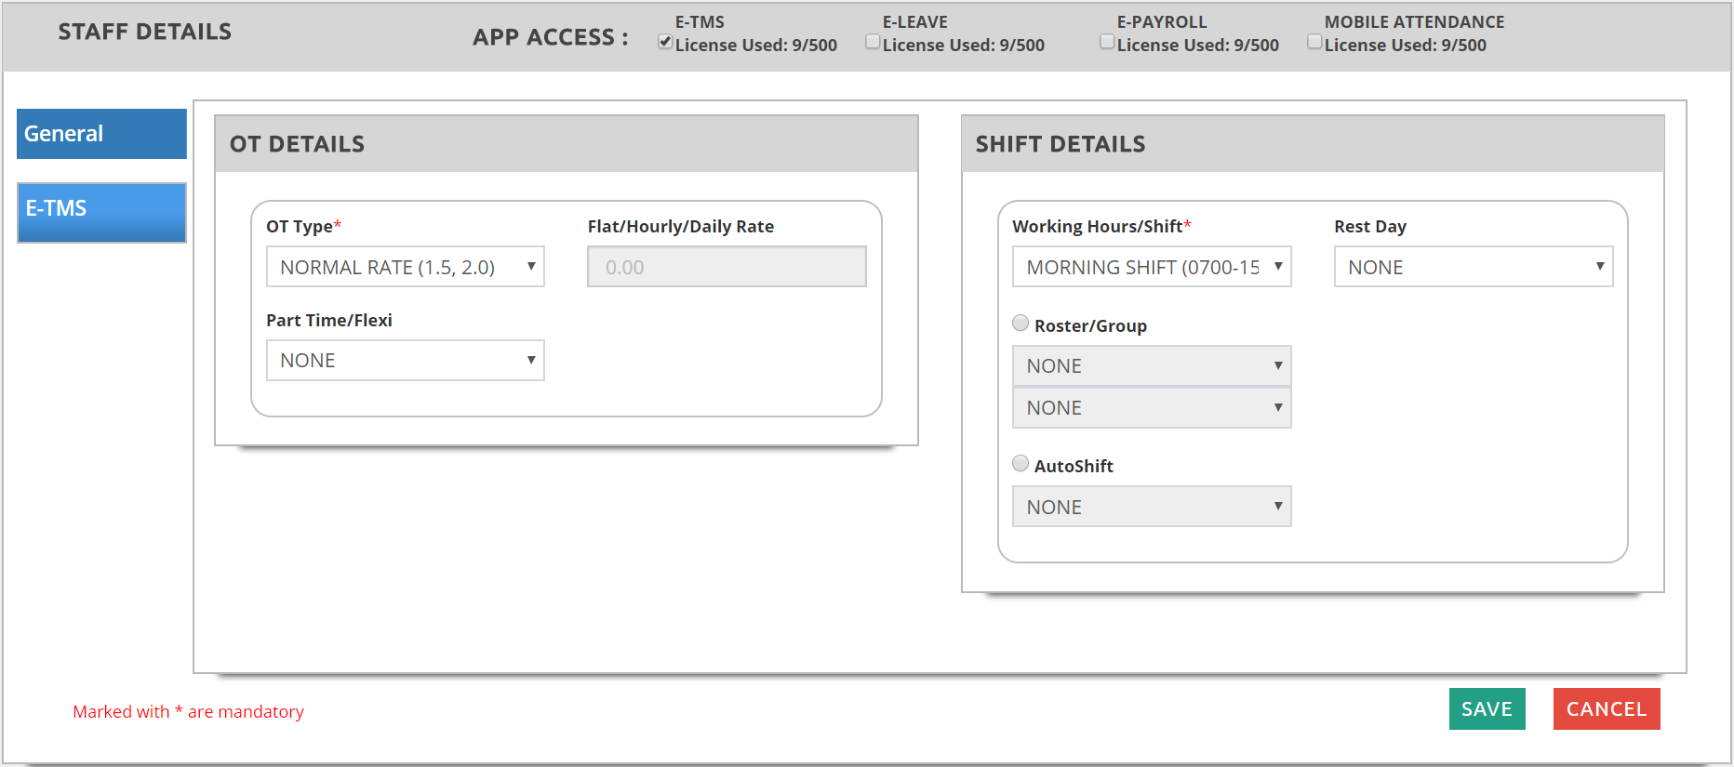Enable the Mobile Attendance checkbox
This screenshot has width=1734, height=767.
coord(1314,42)
